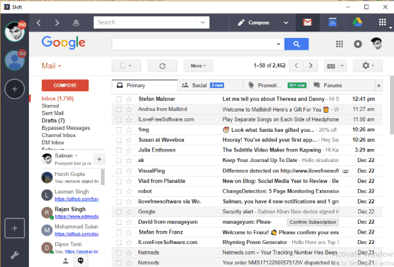Open Laxman Singh's github link

[x=77, y=199]
